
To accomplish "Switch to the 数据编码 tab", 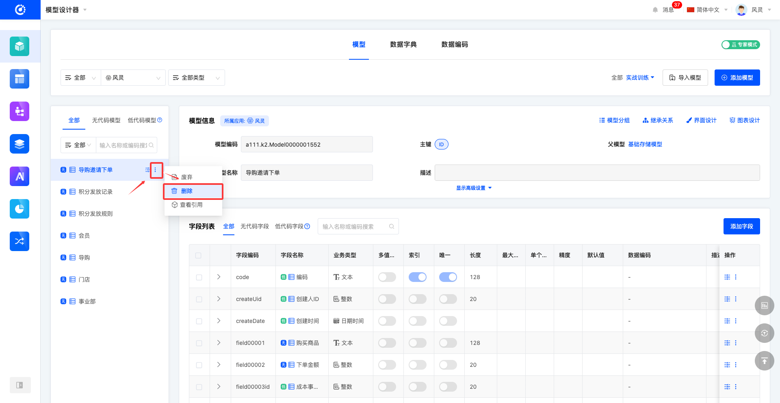I will coord(455,44).
